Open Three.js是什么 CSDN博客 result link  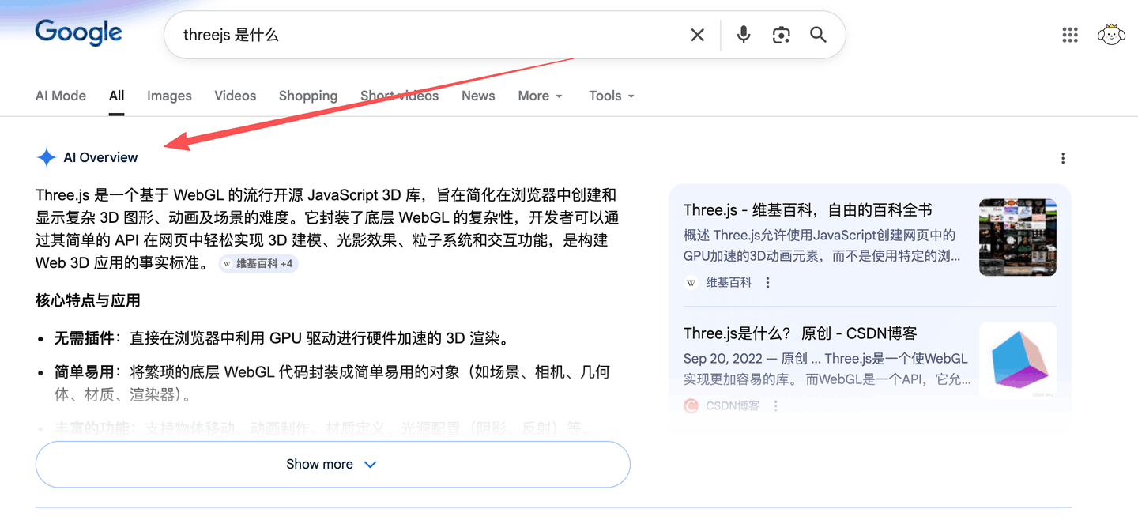pyautogui.click(x=800, y=333)
